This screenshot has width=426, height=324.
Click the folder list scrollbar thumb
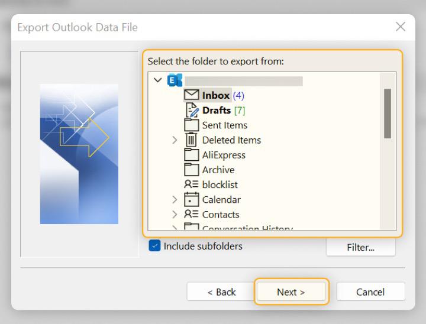pyautogui.click(x=388, y=114)
